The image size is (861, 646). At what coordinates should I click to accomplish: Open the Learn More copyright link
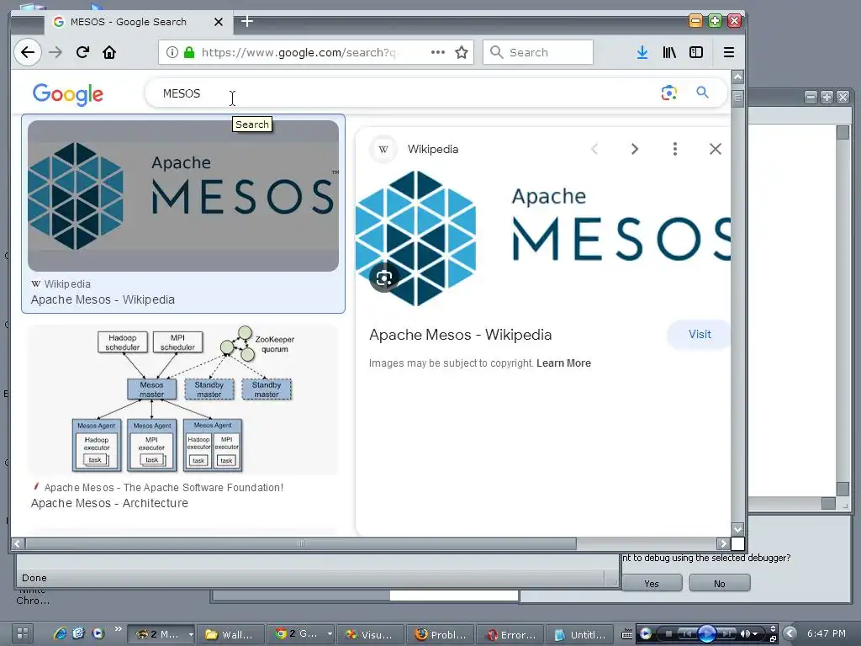pyautogui.click(x=563, y=363)
